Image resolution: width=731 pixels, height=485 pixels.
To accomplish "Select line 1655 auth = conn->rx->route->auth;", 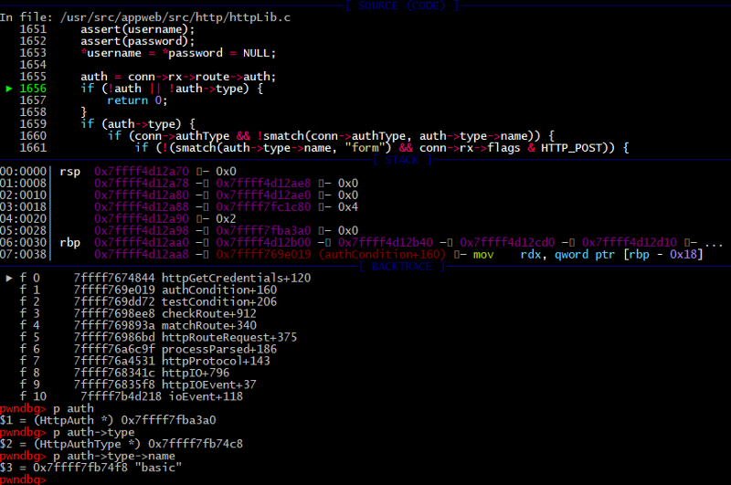I will click(178, 77).
